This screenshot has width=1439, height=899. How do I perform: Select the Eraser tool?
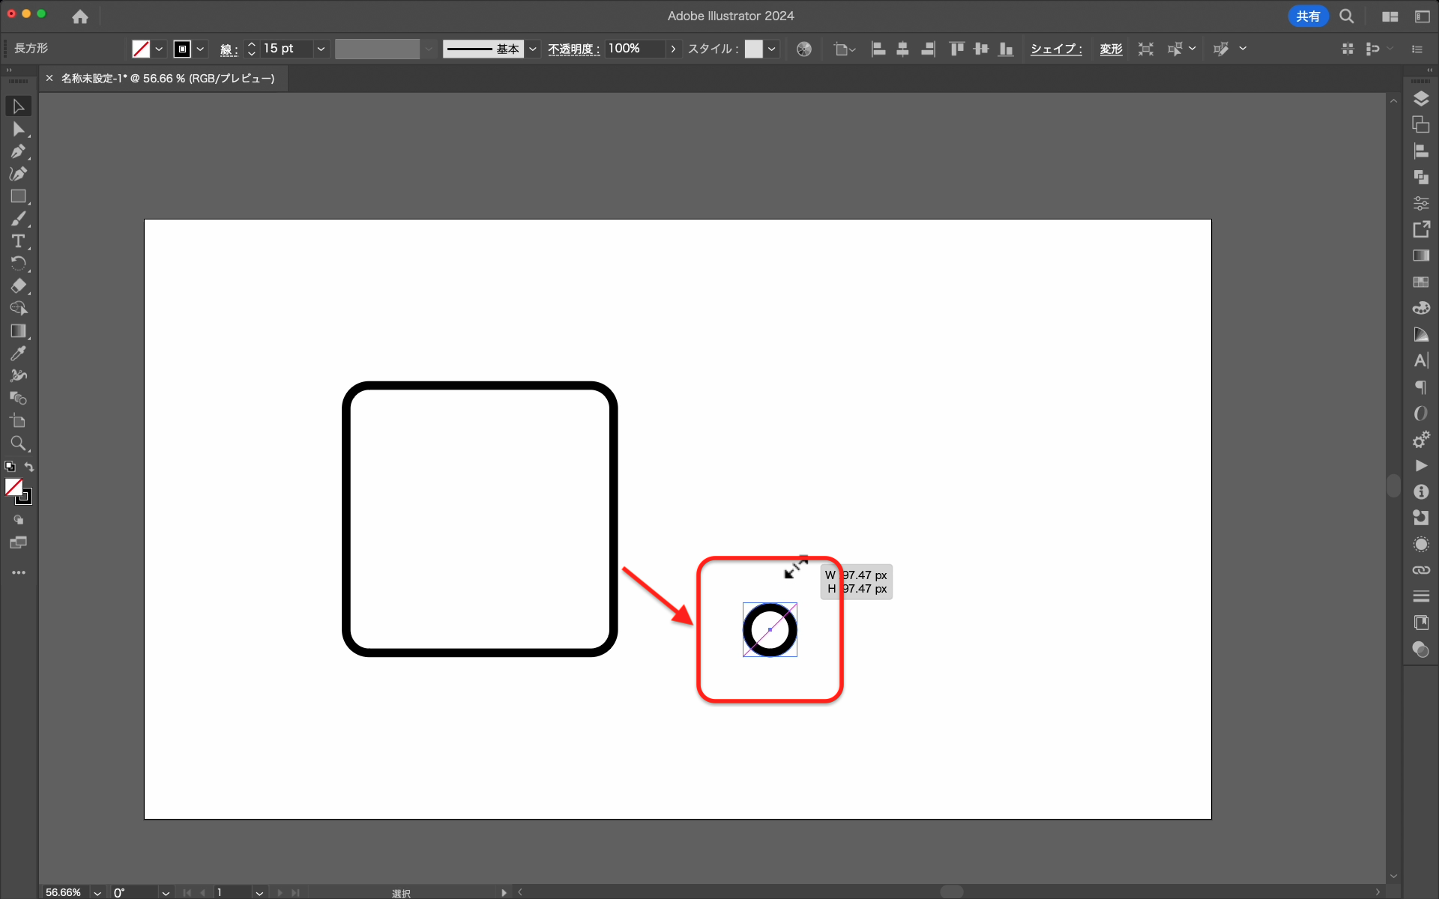(x=18, y=286)
